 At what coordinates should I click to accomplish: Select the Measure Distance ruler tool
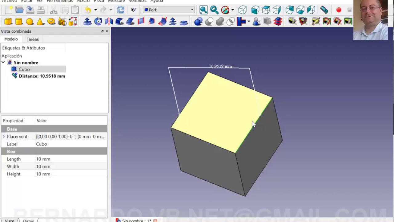click(x=324, y=10)
